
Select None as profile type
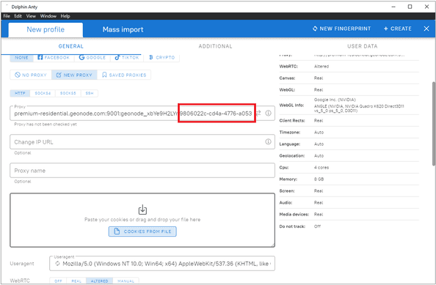[22, 58]
